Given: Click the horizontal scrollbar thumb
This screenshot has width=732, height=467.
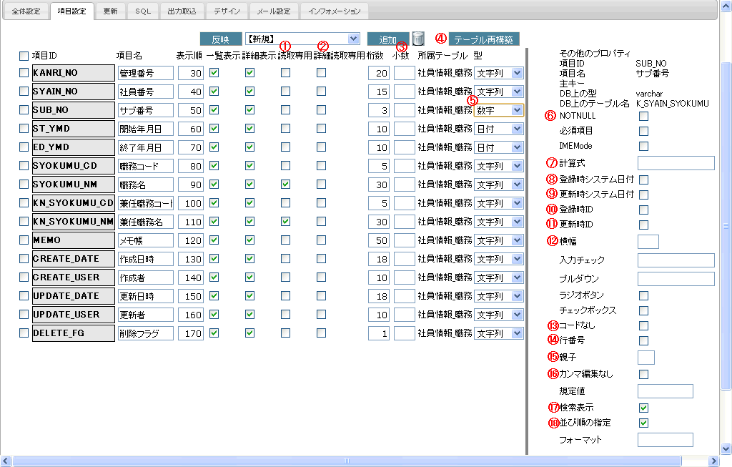Looking at the screenshot, I should 347,461.
